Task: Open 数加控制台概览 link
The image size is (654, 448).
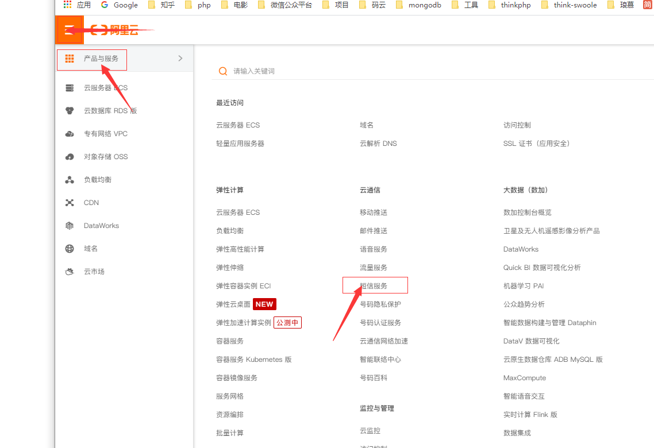Action: tap(528, 213)
